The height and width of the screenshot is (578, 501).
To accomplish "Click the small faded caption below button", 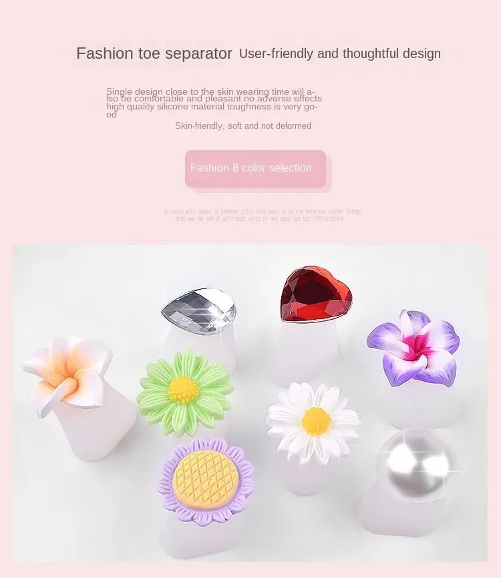I will (x=262, y=215).
